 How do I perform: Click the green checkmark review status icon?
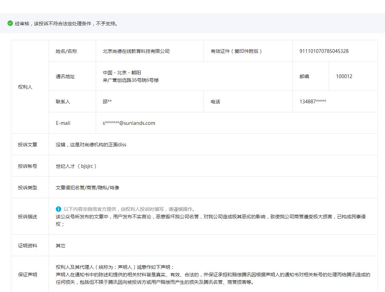pyautogui.click(x=10, y=24)
